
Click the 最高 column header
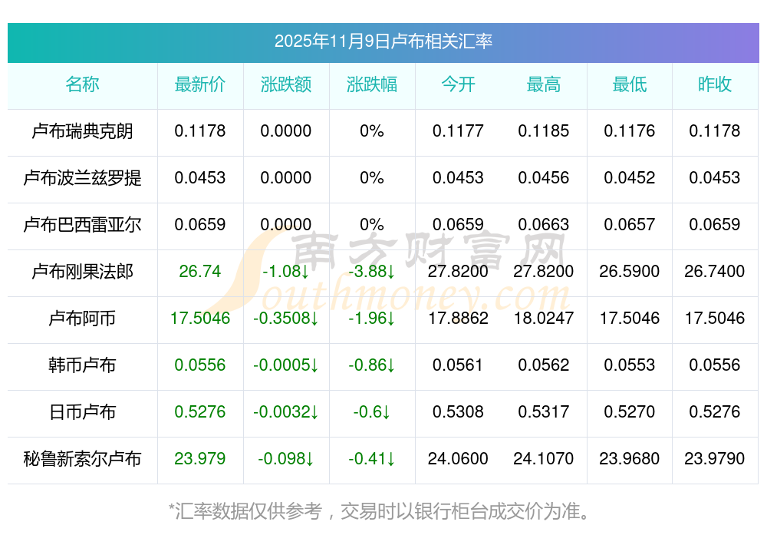(x=544, y=84)
